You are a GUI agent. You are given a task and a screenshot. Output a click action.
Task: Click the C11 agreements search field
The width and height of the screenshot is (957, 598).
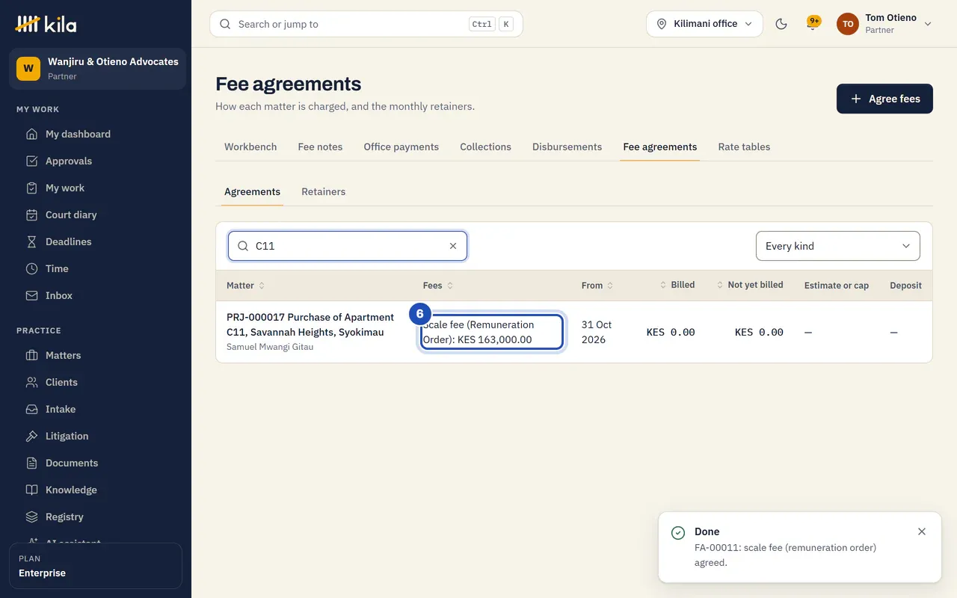pyautogui.click(x=348, y=246)
